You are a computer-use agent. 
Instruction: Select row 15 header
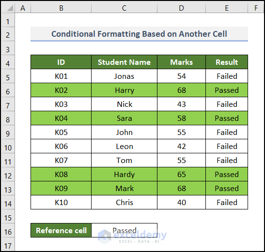pos(8,216)
